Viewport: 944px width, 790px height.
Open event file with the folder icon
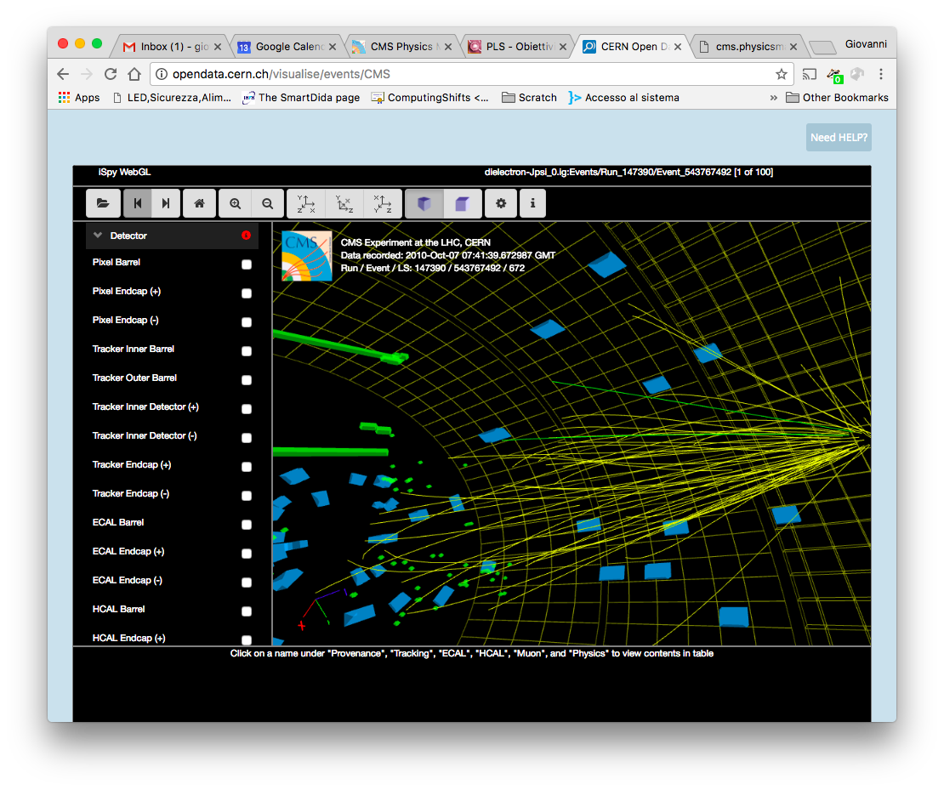103,204
